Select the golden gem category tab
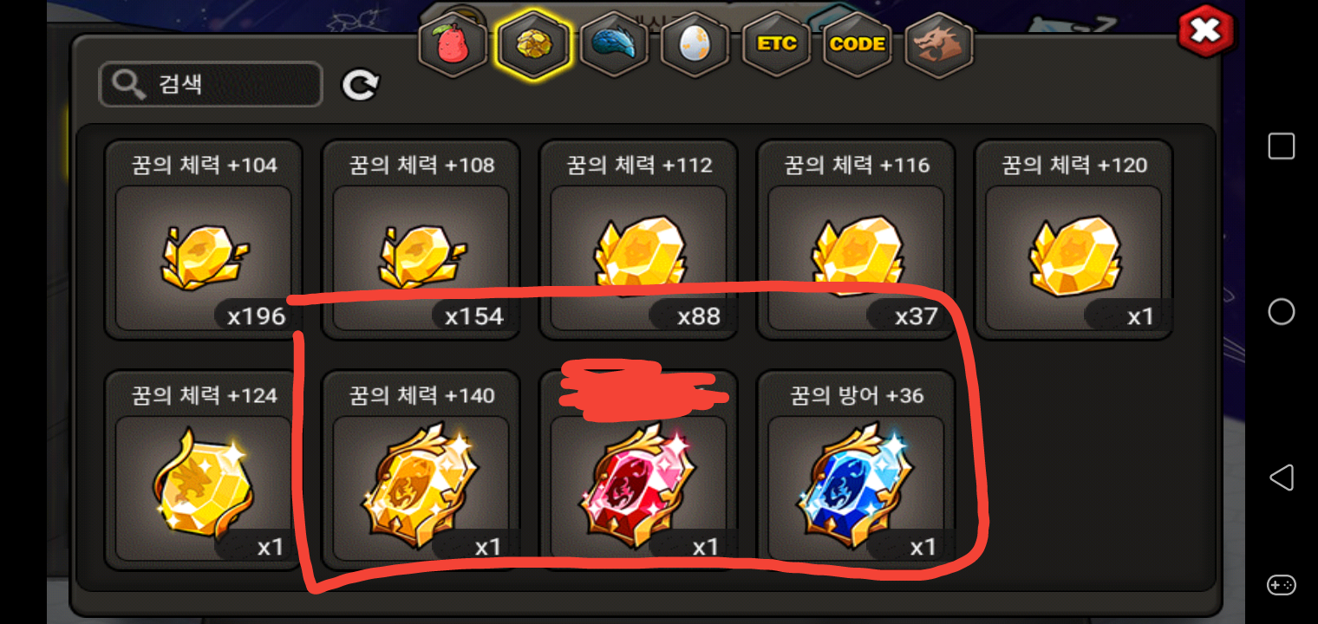 point(532,44)
